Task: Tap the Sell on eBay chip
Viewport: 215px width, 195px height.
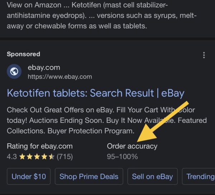Action: pyautogui.click(x=152, y=176)
